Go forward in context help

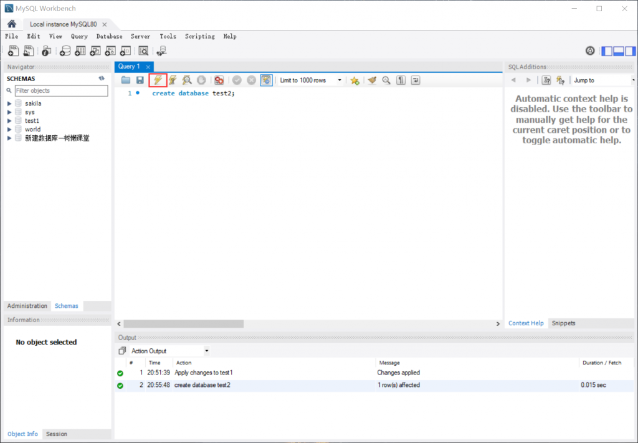(x=528, y=80)
